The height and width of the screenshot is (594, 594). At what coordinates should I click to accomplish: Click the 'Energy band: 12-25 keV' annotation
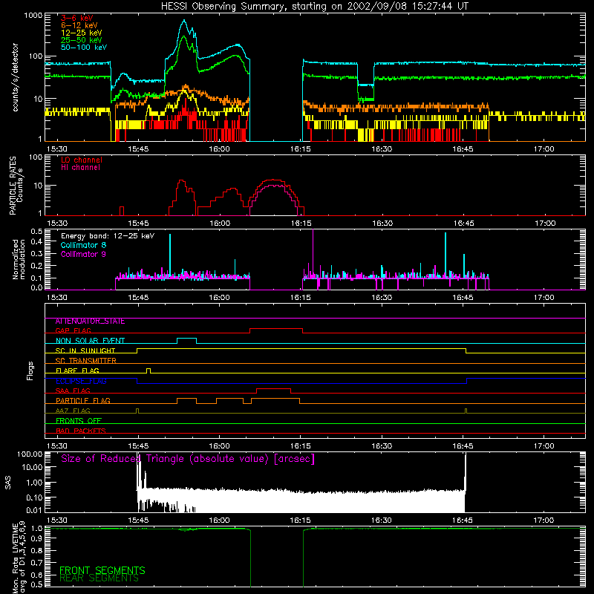[x=108, y=236]
